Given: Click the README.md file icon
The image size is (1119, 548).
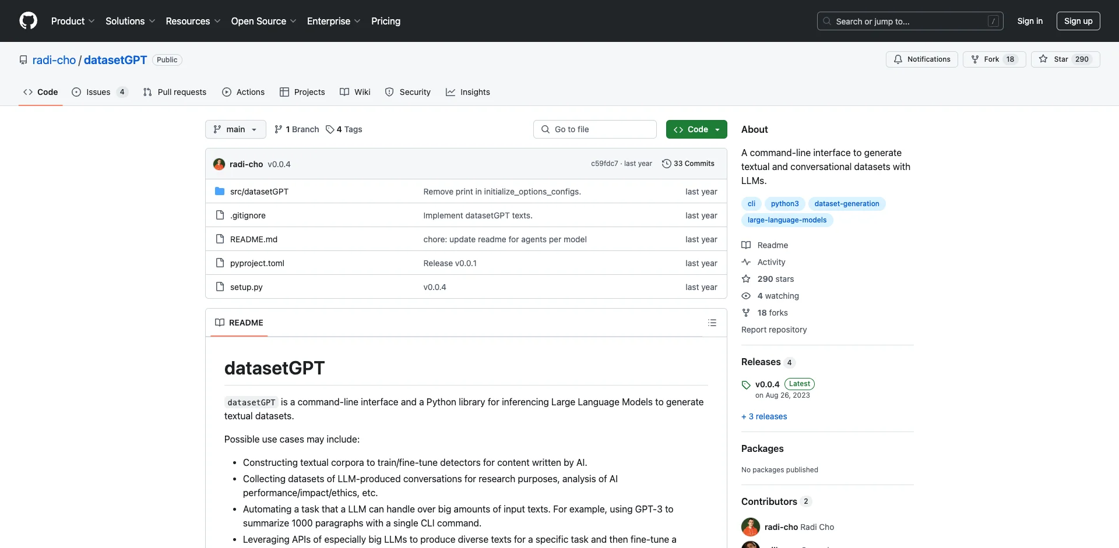Looking at the screenshot, I should 220,239.
